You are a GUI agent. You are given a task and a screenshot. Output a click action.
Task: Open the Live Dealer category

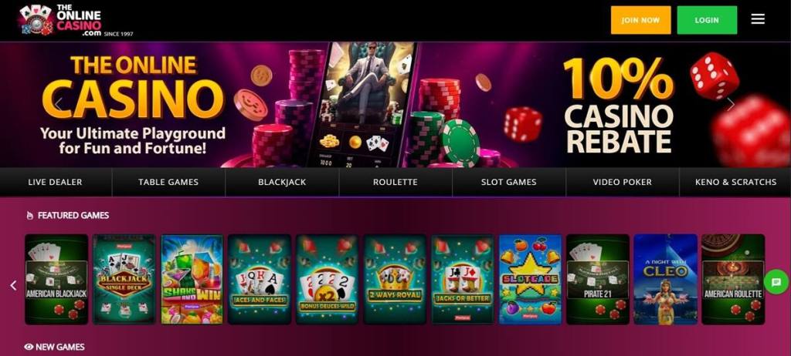(56, 183)
